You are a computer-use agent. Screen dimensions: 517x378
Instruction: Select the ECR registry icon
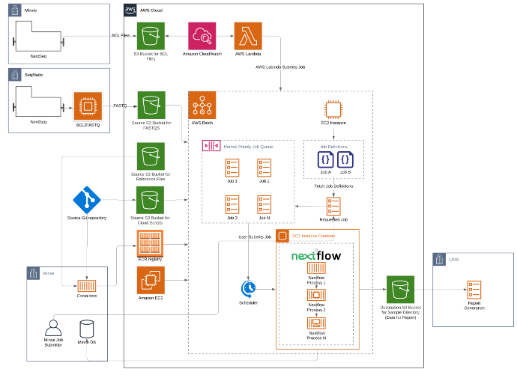[x=150, y=243]
